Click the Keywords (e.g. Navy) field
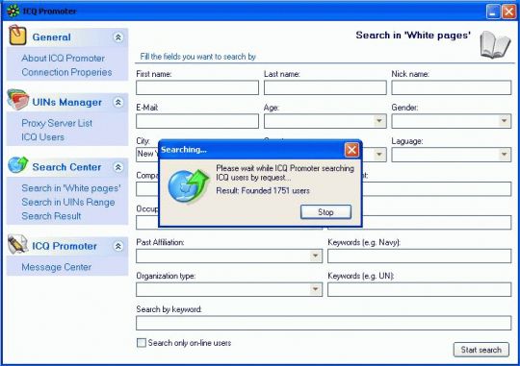The width and height of the screenshot is (520, 366). pos(420,256)
